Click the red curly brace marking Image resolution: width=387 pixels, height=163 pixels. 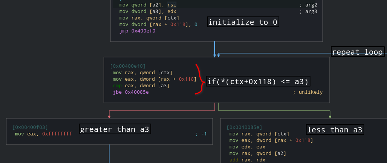(199, 79)
